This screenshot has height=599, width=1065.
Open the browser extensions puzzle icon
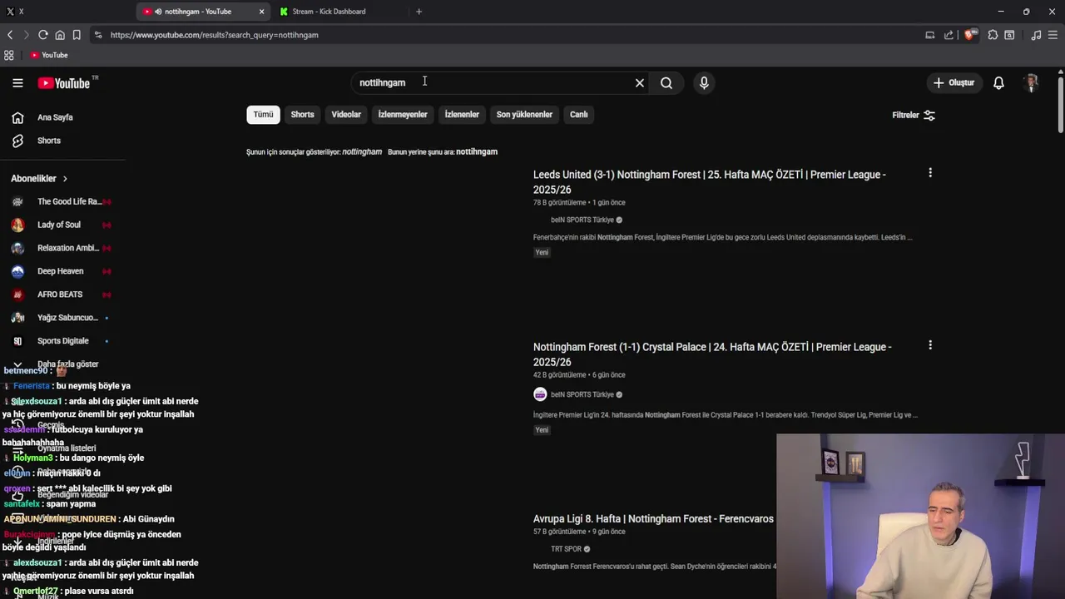[x=993, y=35]
